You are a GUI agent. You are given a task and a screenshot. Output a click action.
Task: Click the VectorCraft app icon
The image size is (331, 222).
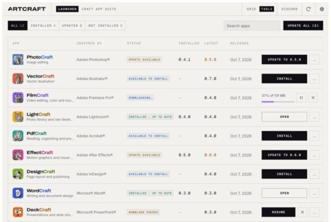click(18, 78)
